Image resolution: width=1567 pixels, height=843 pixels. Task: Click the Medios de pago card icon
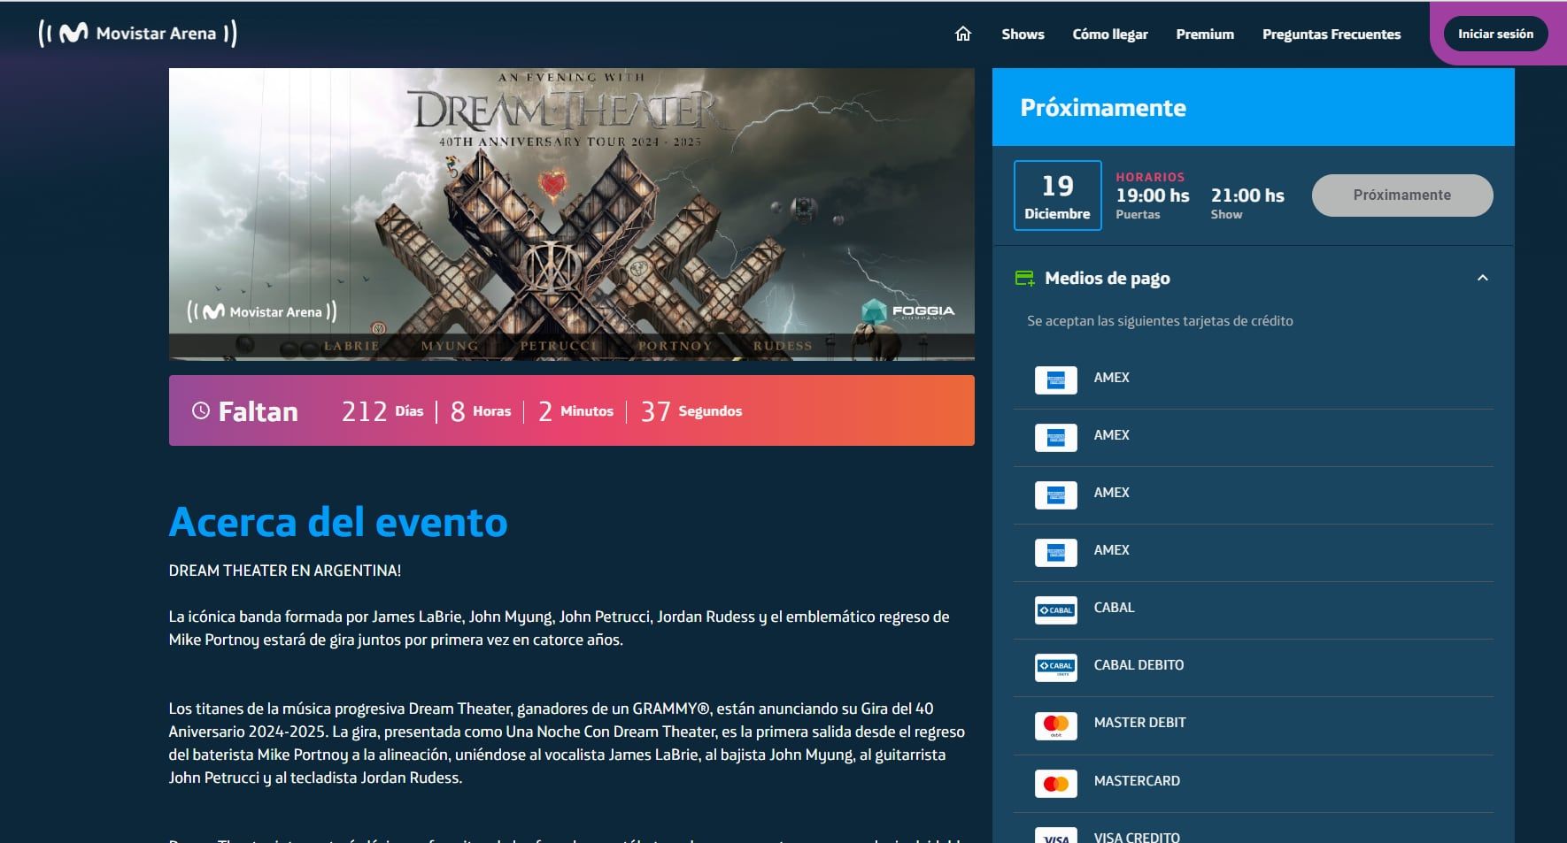pyautogui.click(x=1024, y=279)
